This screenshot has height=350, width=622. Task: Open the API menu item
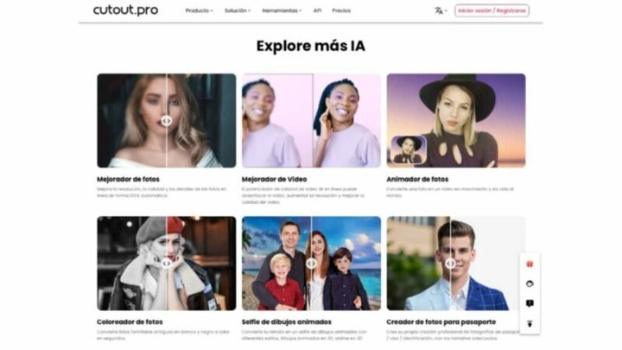pyautogui.click(x=317, y=10)
